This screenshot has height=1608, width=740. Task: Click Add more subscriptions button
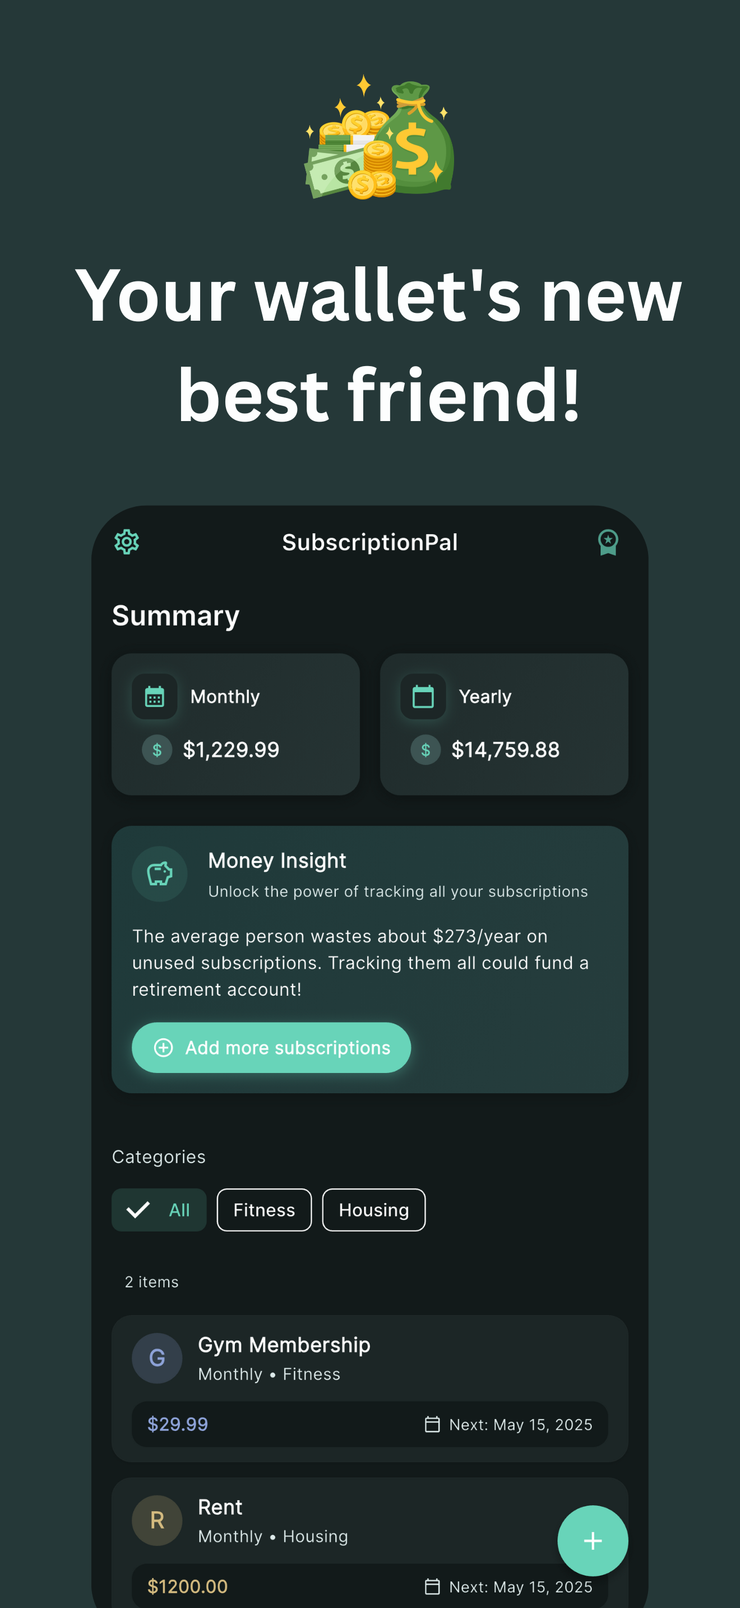(271, 1047)
